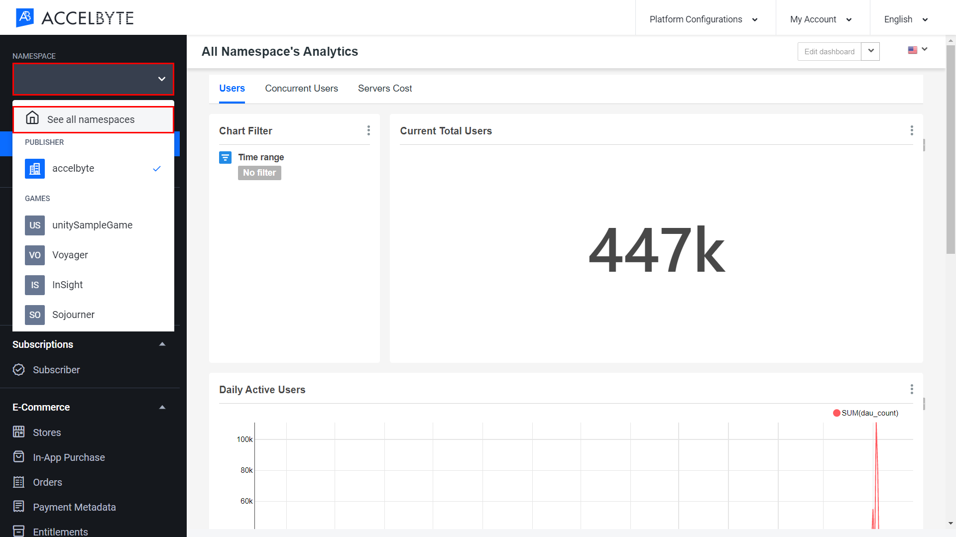This screenshot has height=537, width=956.
Task: Open the Entitlements page link
Action: [60, 532]
